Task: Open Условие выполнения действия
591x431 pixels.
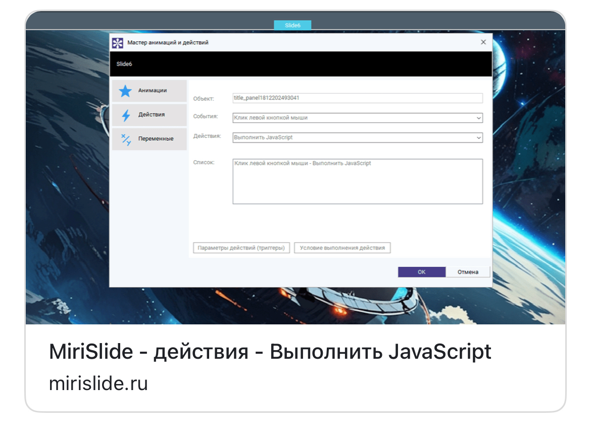Action: coord(342,248)
